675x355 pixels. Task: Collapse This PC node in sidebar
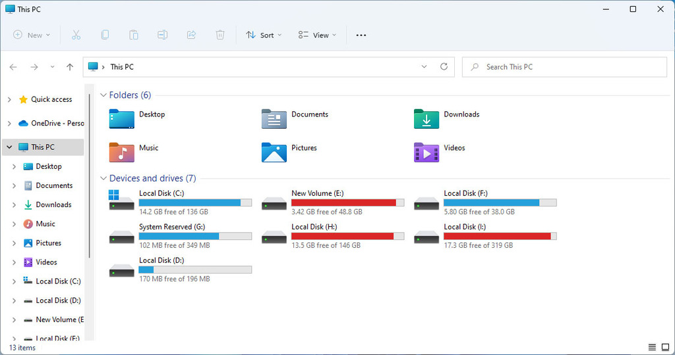(9, 147)
